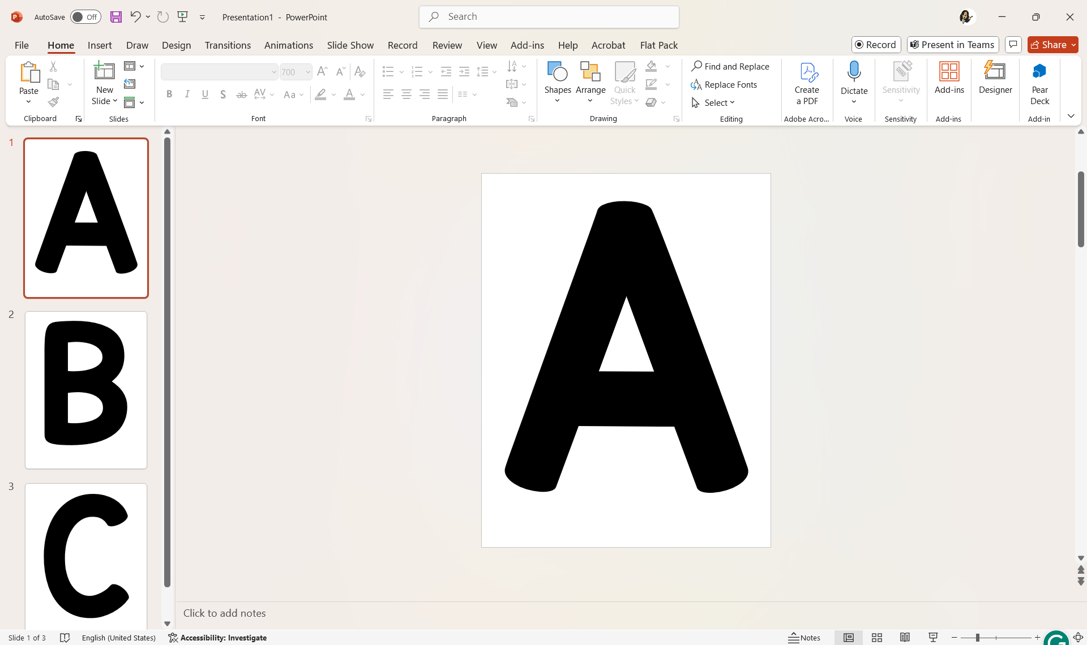Toggle the AutoSave switch
Screen dimensions: 1087x645
point(85,17)
